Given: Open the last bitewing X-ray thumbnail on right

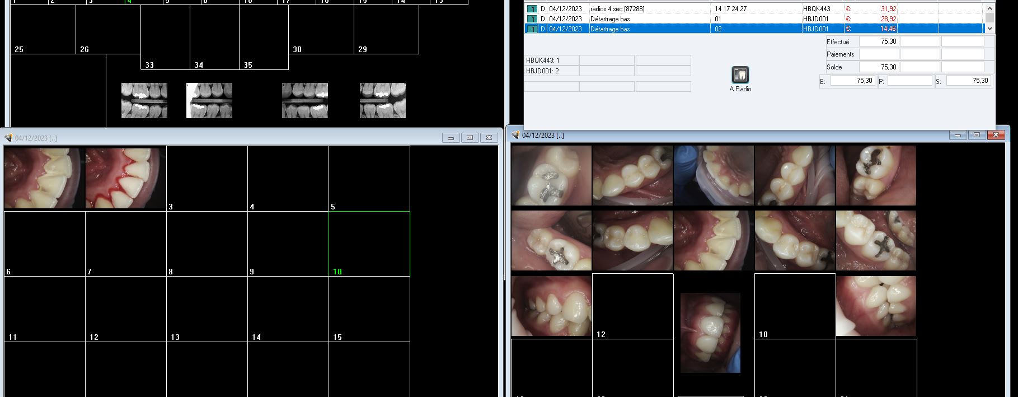Looking at the screenshot, I should pos(382,101).
